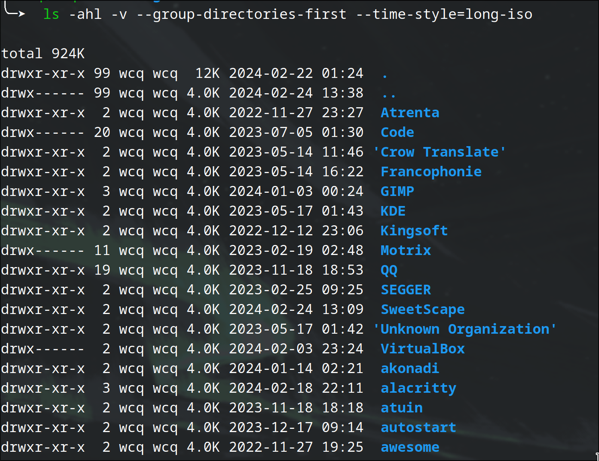
Task: Select the 'Unknown Organization' directory name
Action: (465, 329)
